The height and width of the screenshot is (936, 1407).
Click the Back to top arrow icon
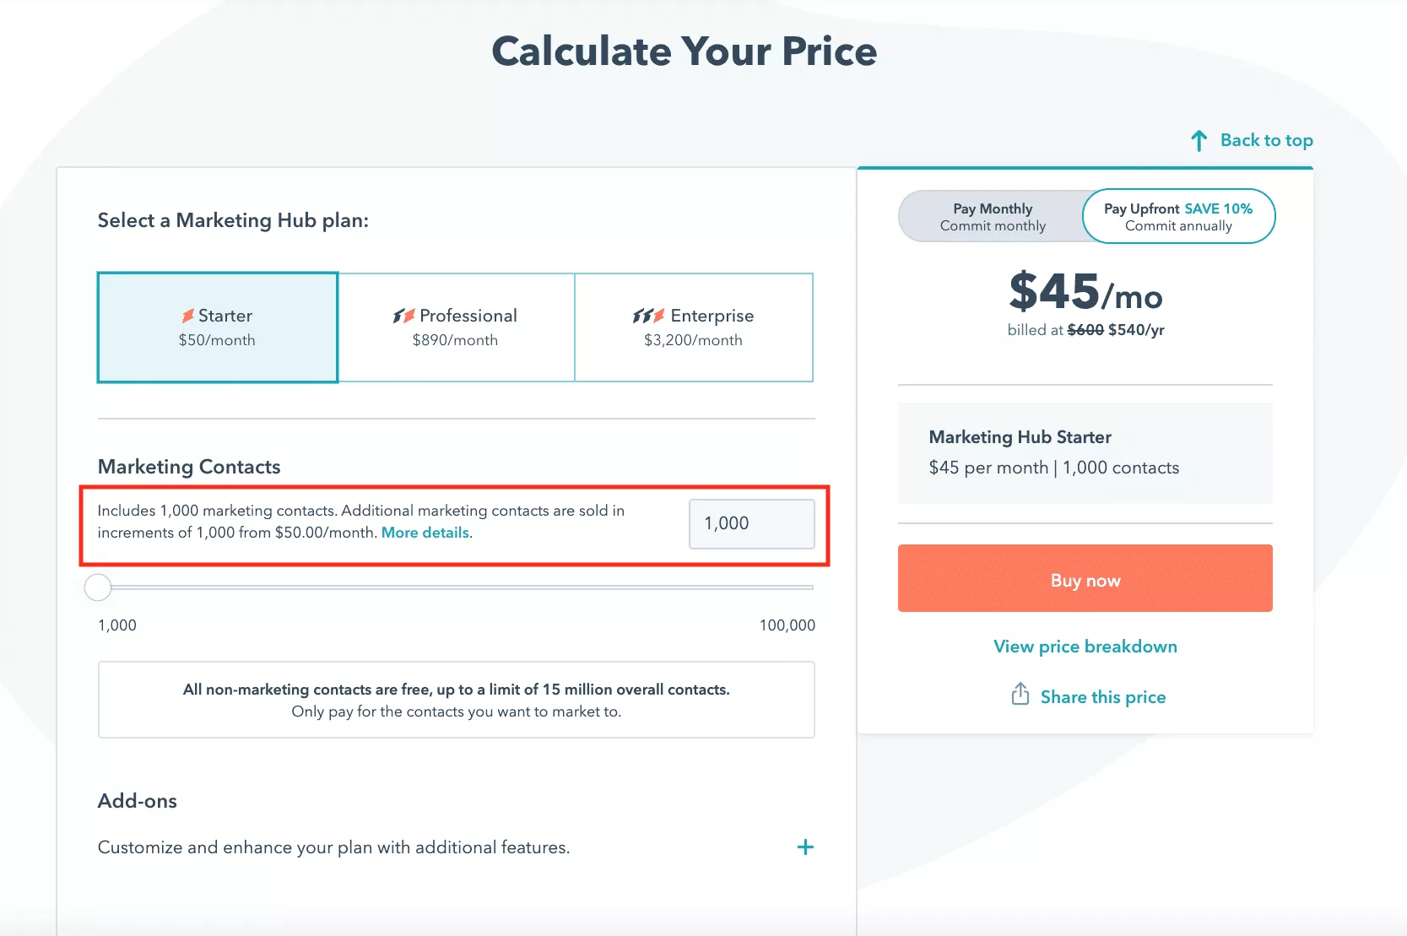pos(1199,141)
